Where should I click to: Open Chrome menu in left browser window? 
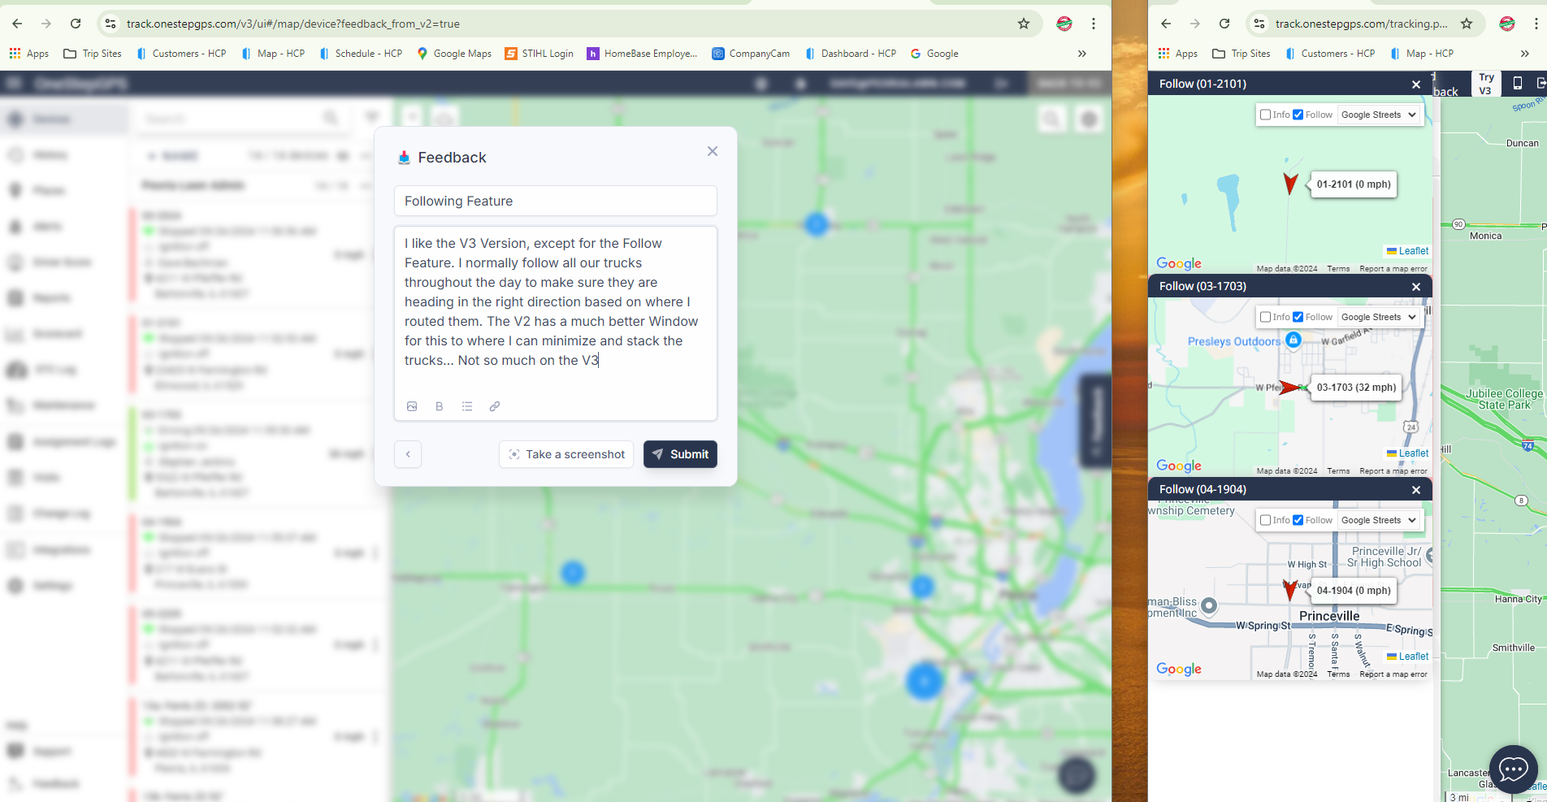(x=1094, y=24)
